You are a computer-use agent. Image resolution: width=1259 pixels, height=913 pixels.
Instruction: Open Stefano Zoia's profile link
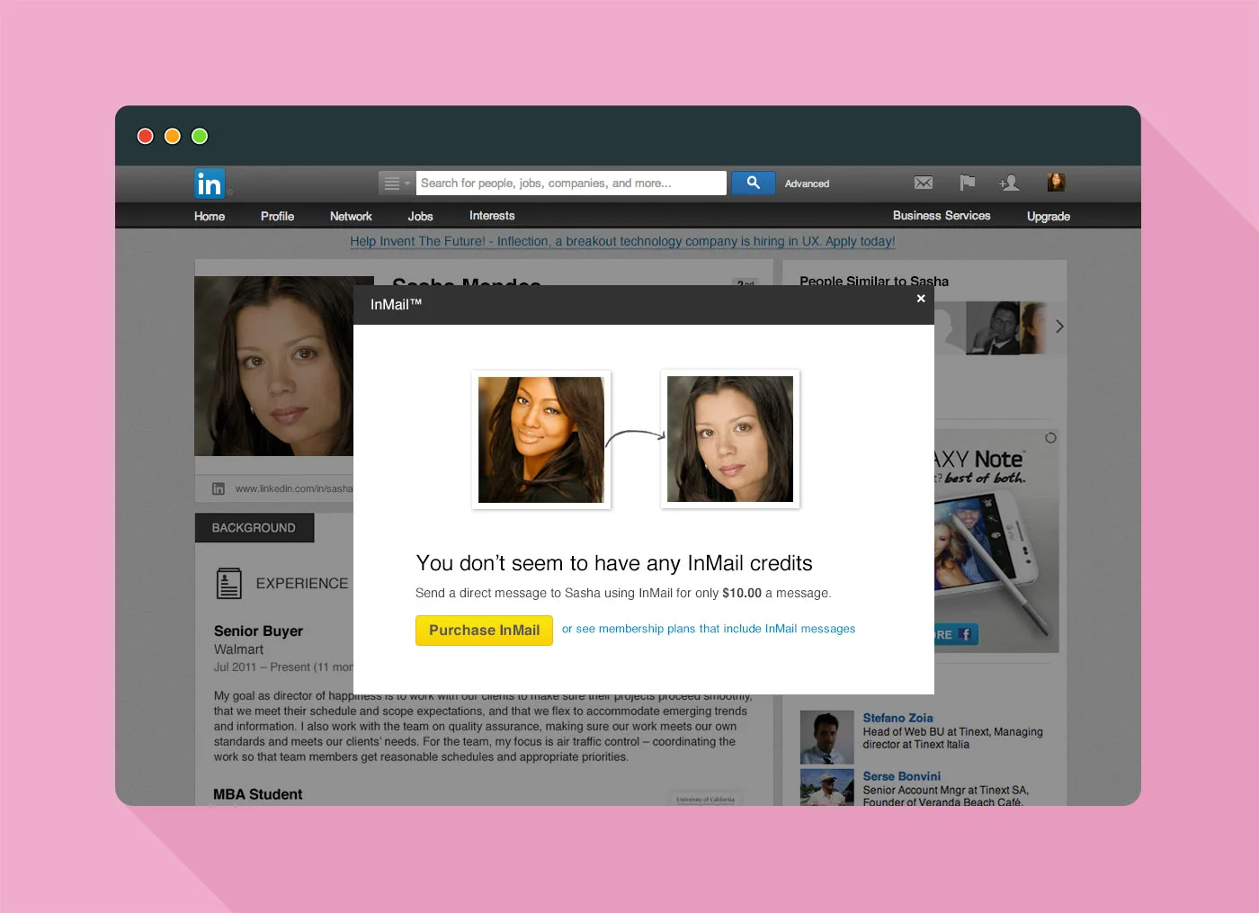[897, 718]
